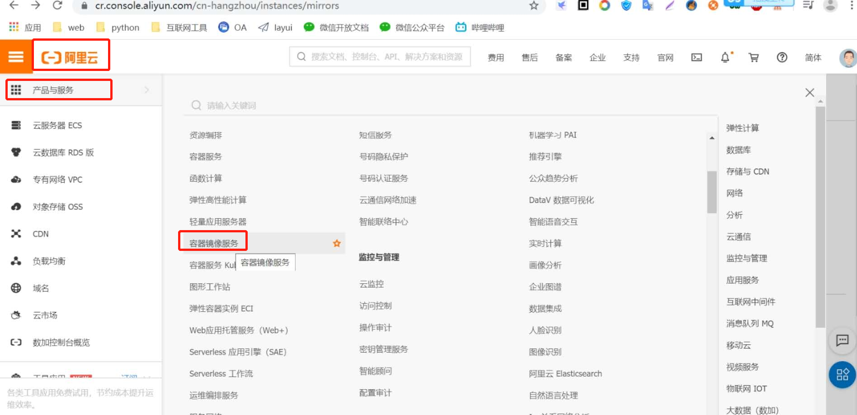Toggle the favorite star for 容器镜像服务
The width and height of the screenshot is (857, 415).
pos(337,243)
